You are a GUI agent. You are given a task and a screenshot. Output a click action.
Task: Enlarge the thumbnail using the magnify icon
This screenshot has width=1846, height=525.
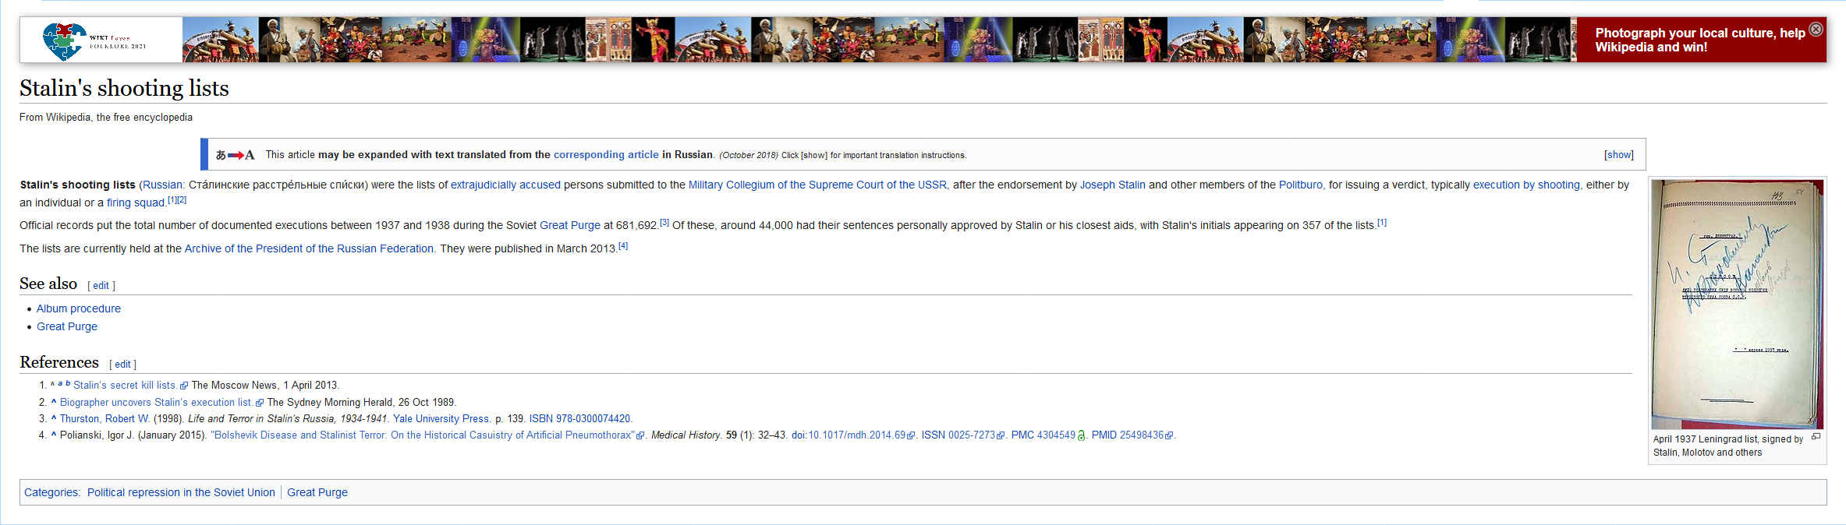click(x=1816, y=437)
